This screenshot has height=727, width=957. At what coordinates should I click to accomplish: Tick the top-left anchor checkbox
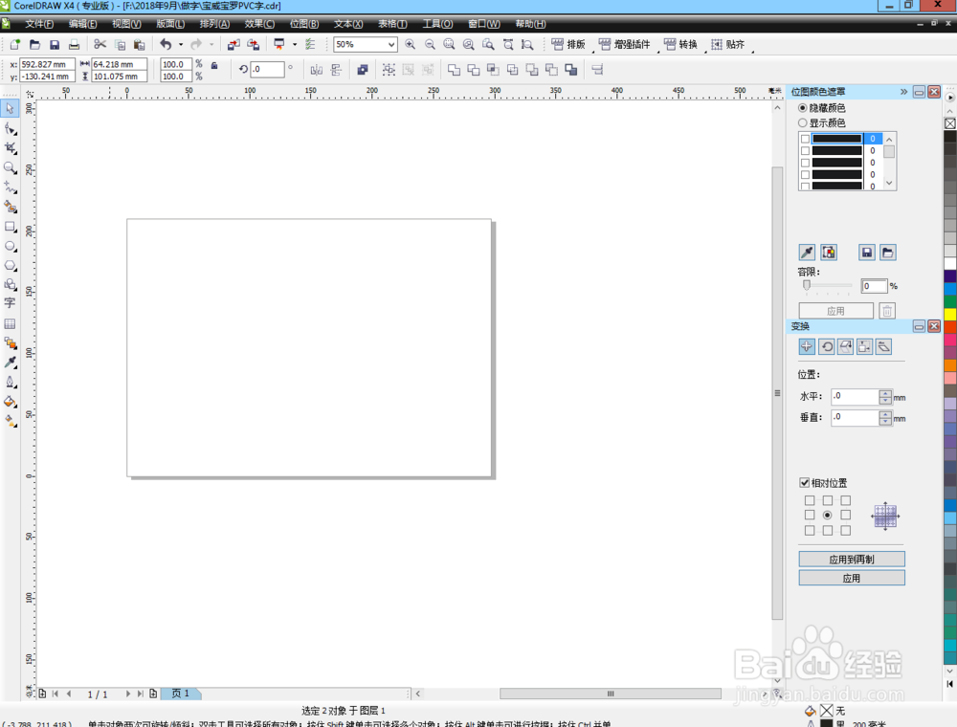(x=810, y=500)
